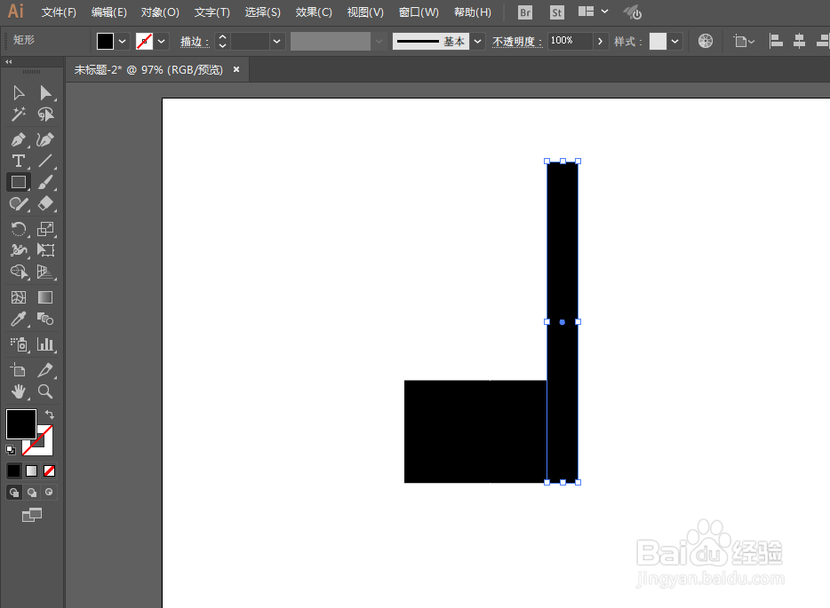The width and height of the screenshot is (830, 608).
Task: Select the Scale tool
Action: 45,229
